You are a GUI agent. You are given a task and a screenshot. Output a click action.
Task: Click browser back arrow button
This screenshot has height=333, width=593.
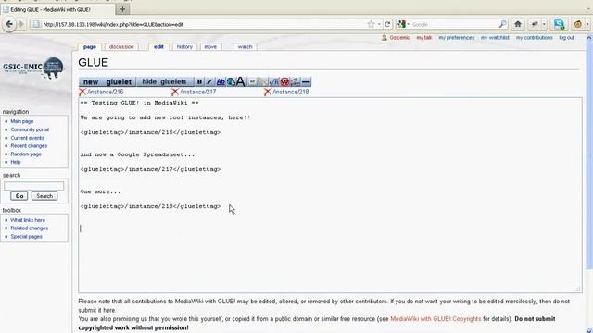click(9, 24)
